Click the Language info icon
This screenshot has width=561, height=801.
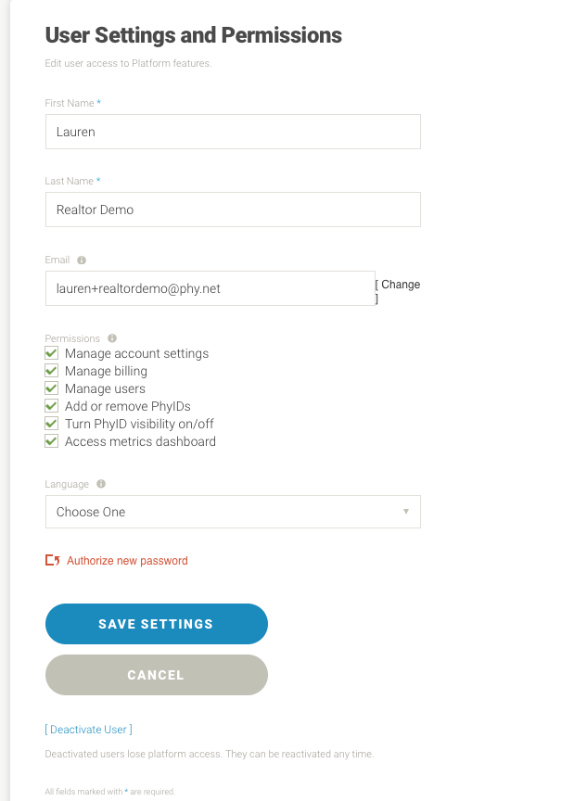pyautogui.click(x=101, y=484)
